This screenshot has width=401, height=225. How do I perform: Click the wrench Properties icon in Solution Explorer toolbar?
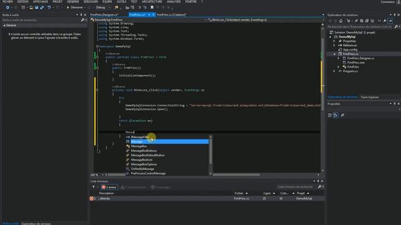[x=385, y=21]
